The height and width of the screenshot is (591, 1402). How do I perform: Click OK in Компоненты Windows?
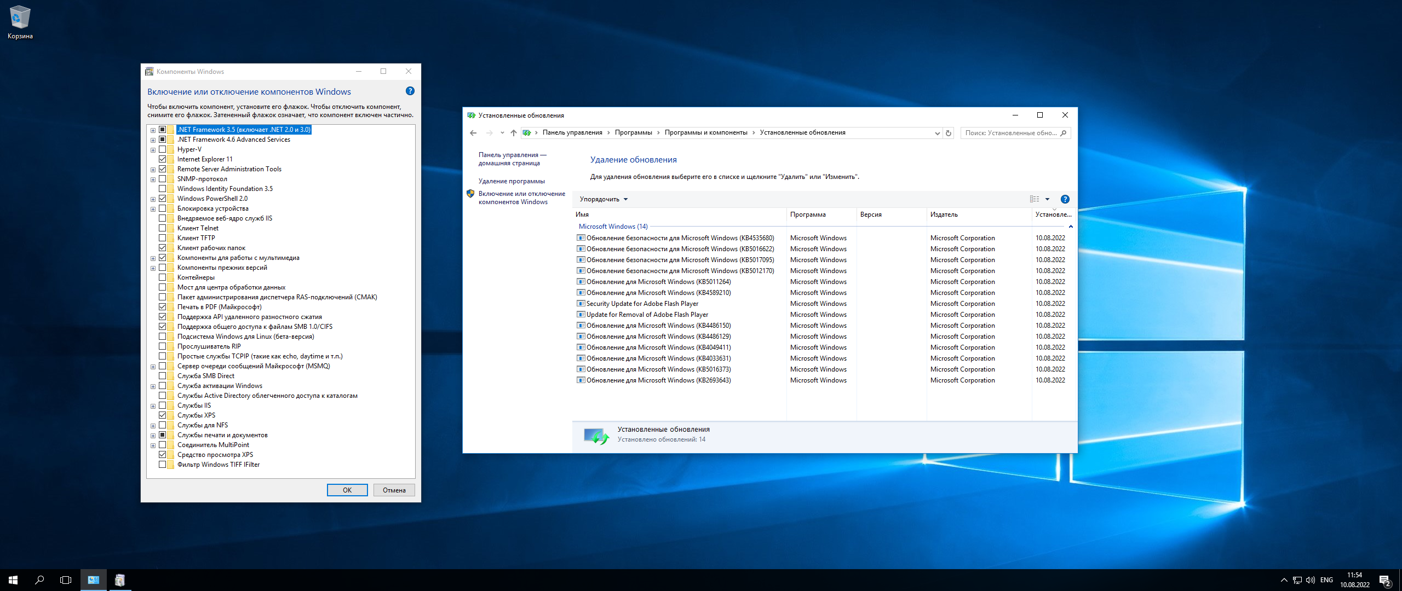coord(347,490)
